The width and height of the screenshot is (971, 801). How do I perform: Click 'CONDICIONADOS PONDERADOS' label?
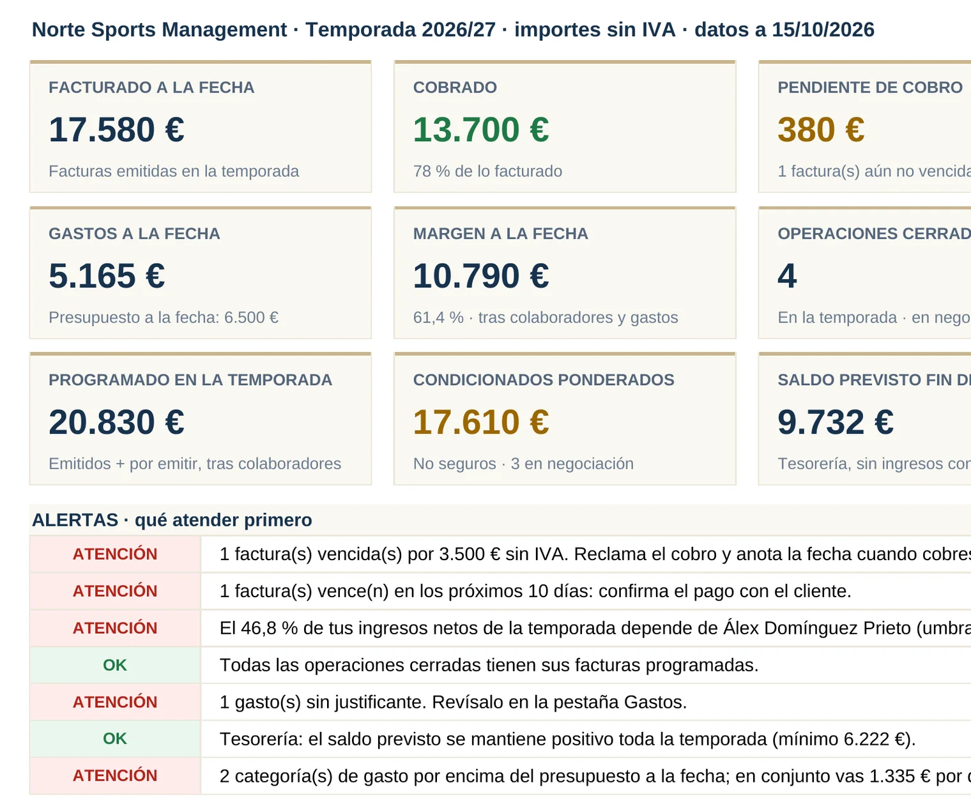pos(544,380)
